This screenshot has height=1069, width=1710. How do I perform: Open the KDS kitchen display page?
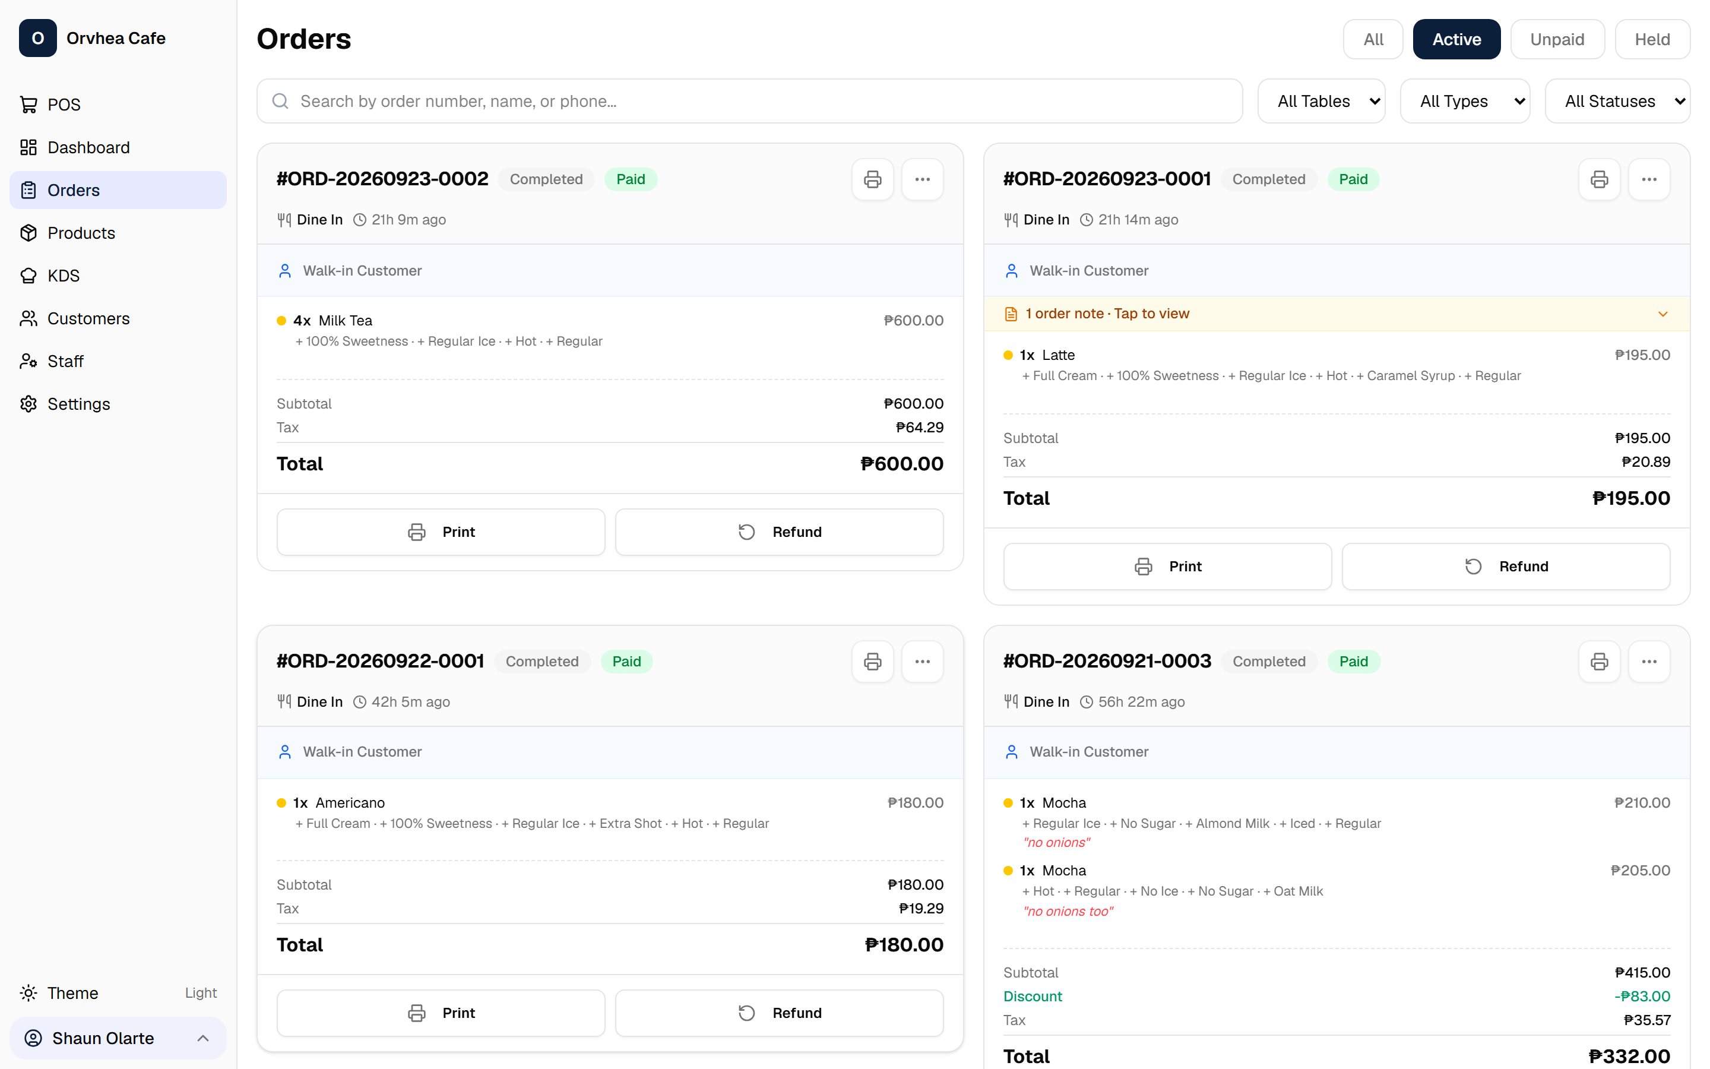tap(118, 276)
